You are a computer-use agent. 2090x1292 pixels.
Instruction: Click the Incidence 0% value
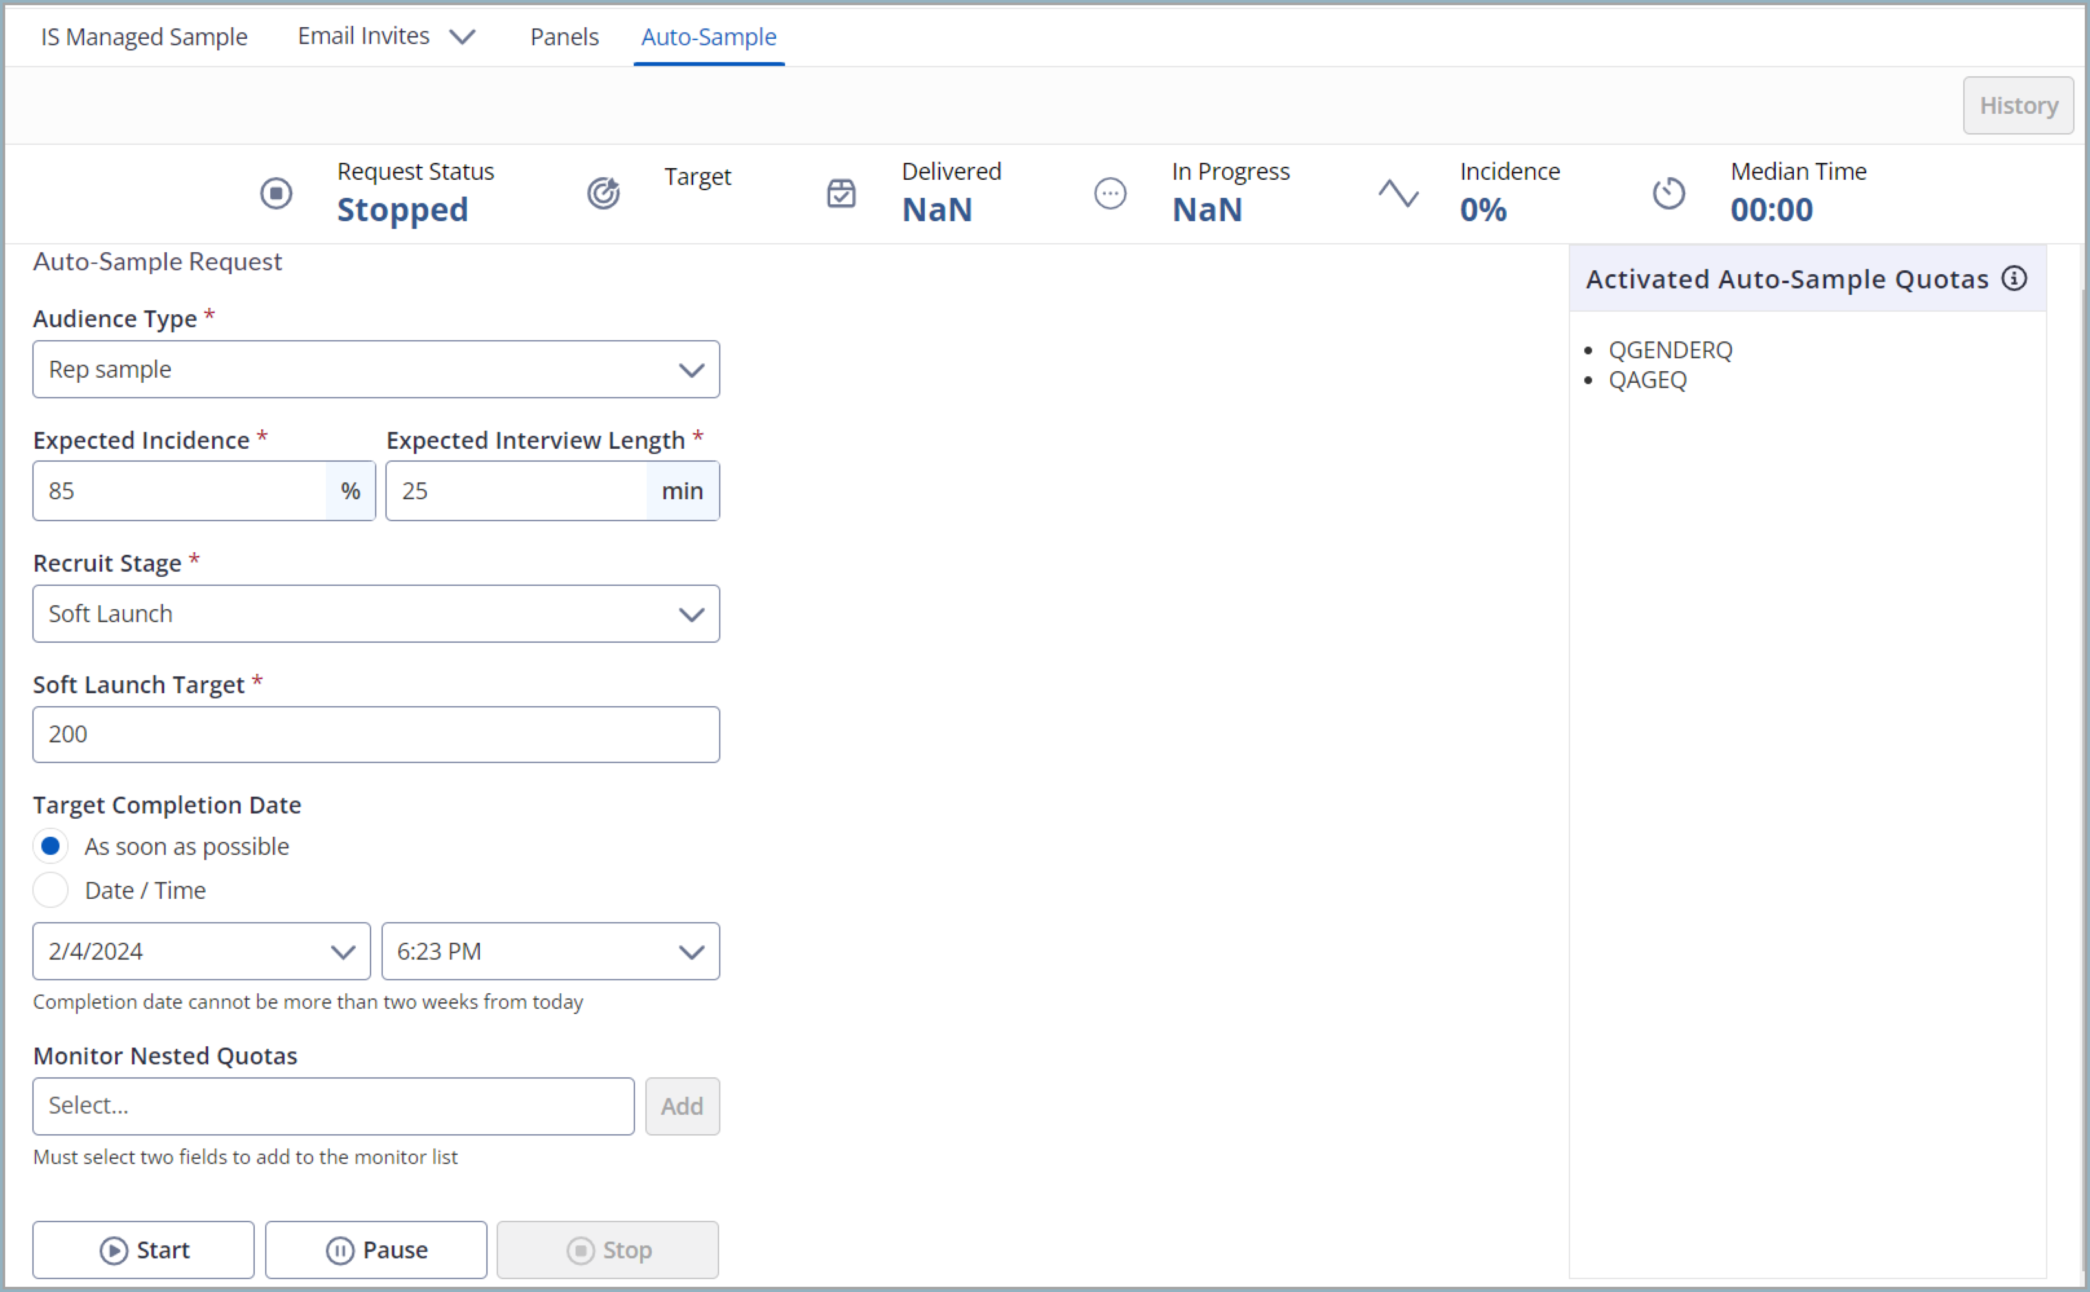1483,210
